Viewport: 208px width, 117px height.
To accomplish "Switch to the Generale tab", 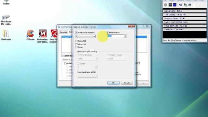I will pos(63,32).
